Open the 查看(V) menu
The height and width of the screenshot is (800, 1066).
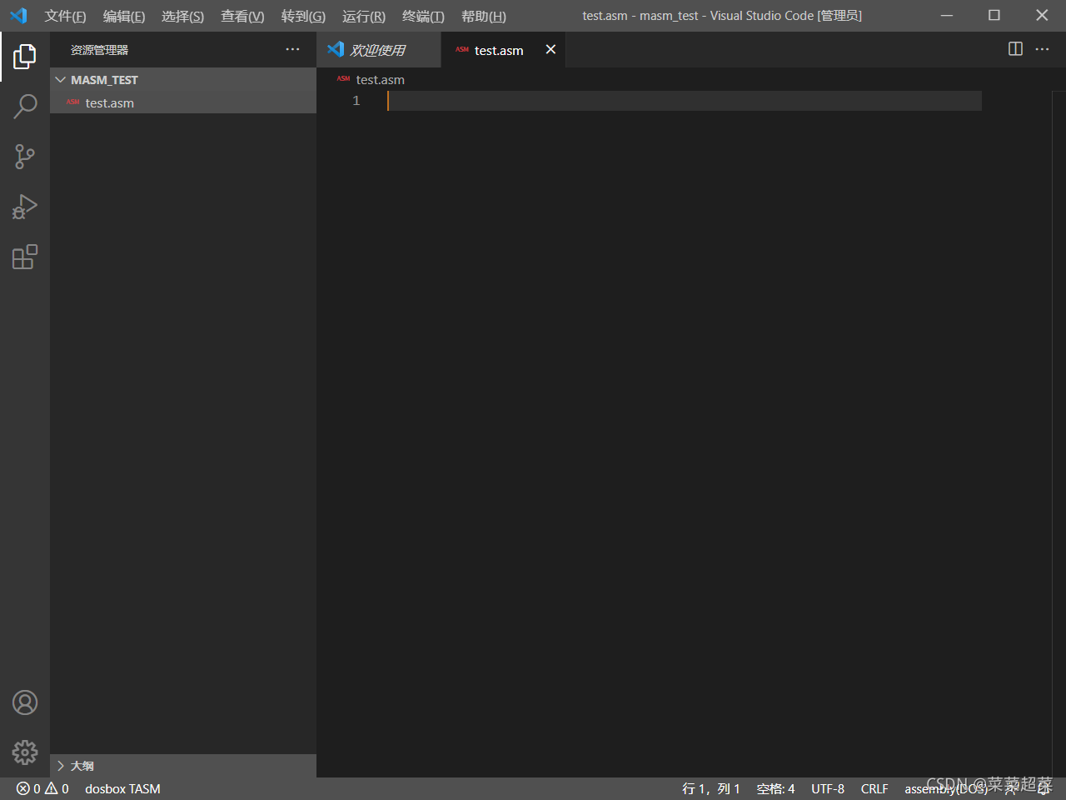point(242,17)
